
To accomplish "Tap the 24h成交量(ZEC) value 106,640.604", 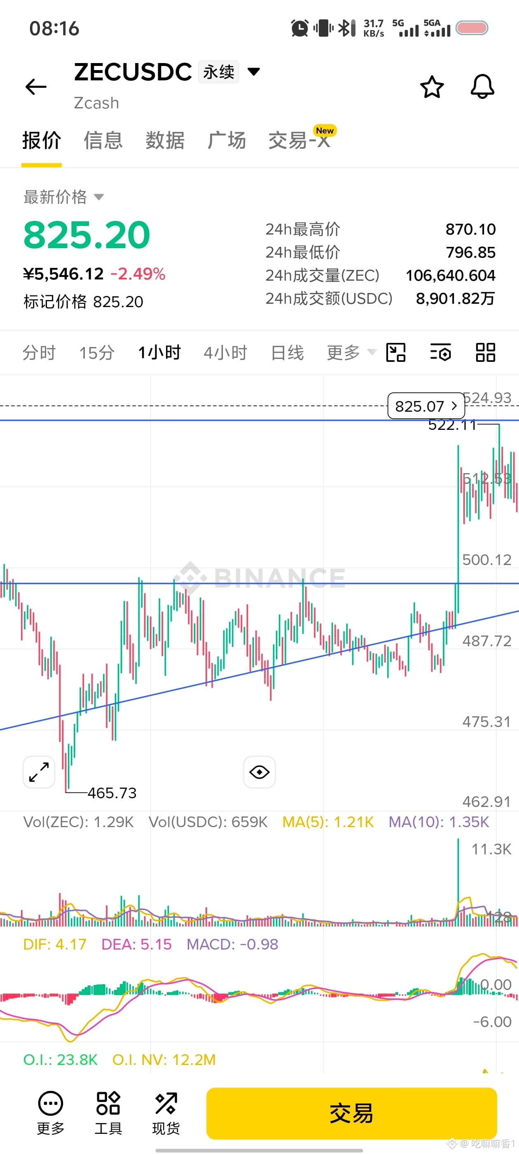I will pos(451,275).
